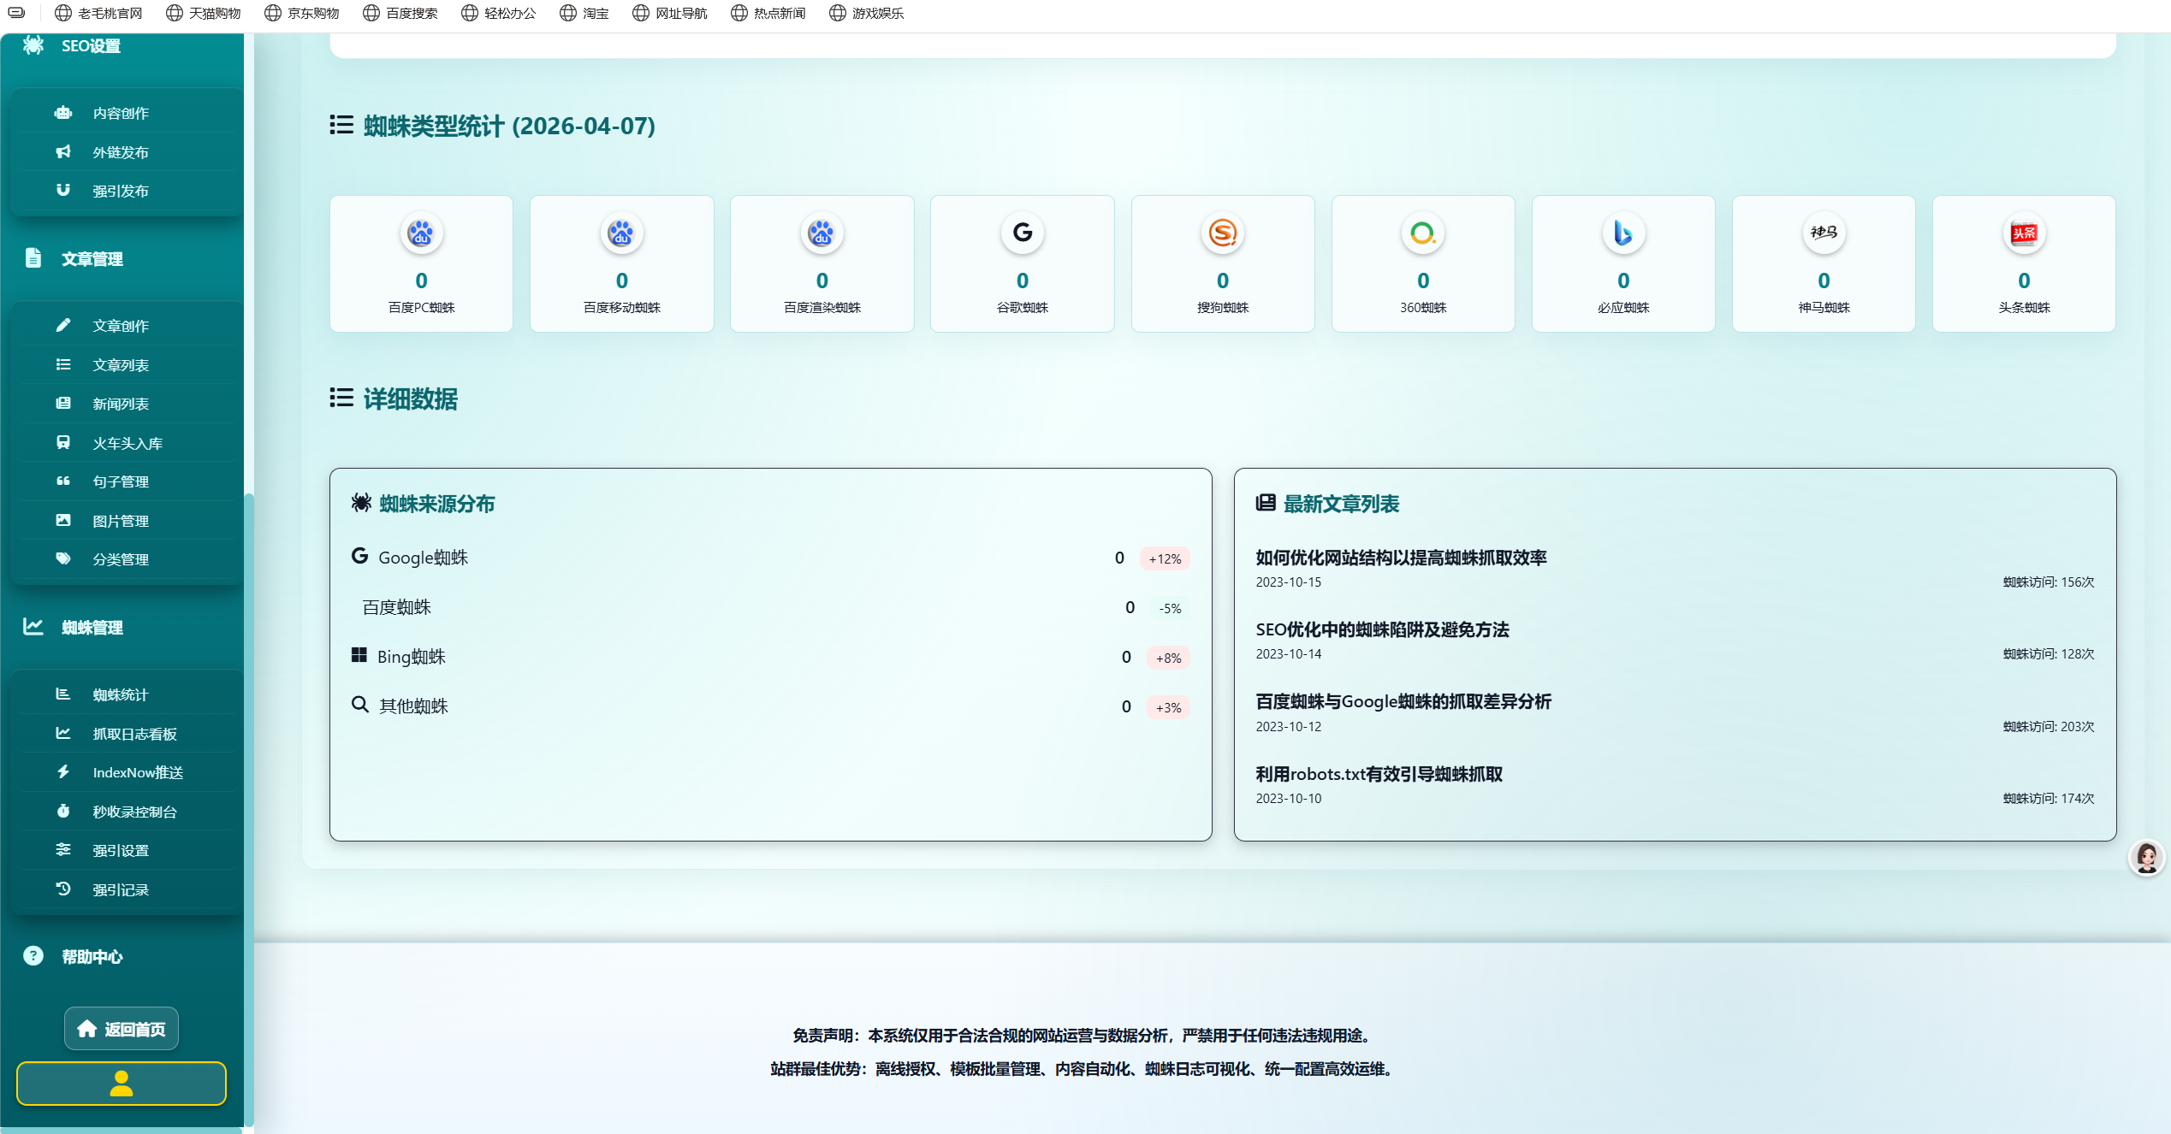This screenshot has height=1134, width=2171.
Task: Expand the 文章管理 sidebar section
Action: click(92, 259)
